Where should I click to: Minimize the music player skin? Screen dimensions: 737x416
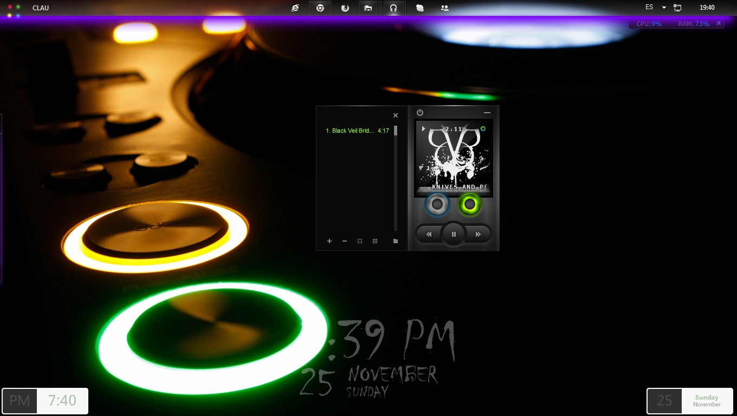click(487, 113)
